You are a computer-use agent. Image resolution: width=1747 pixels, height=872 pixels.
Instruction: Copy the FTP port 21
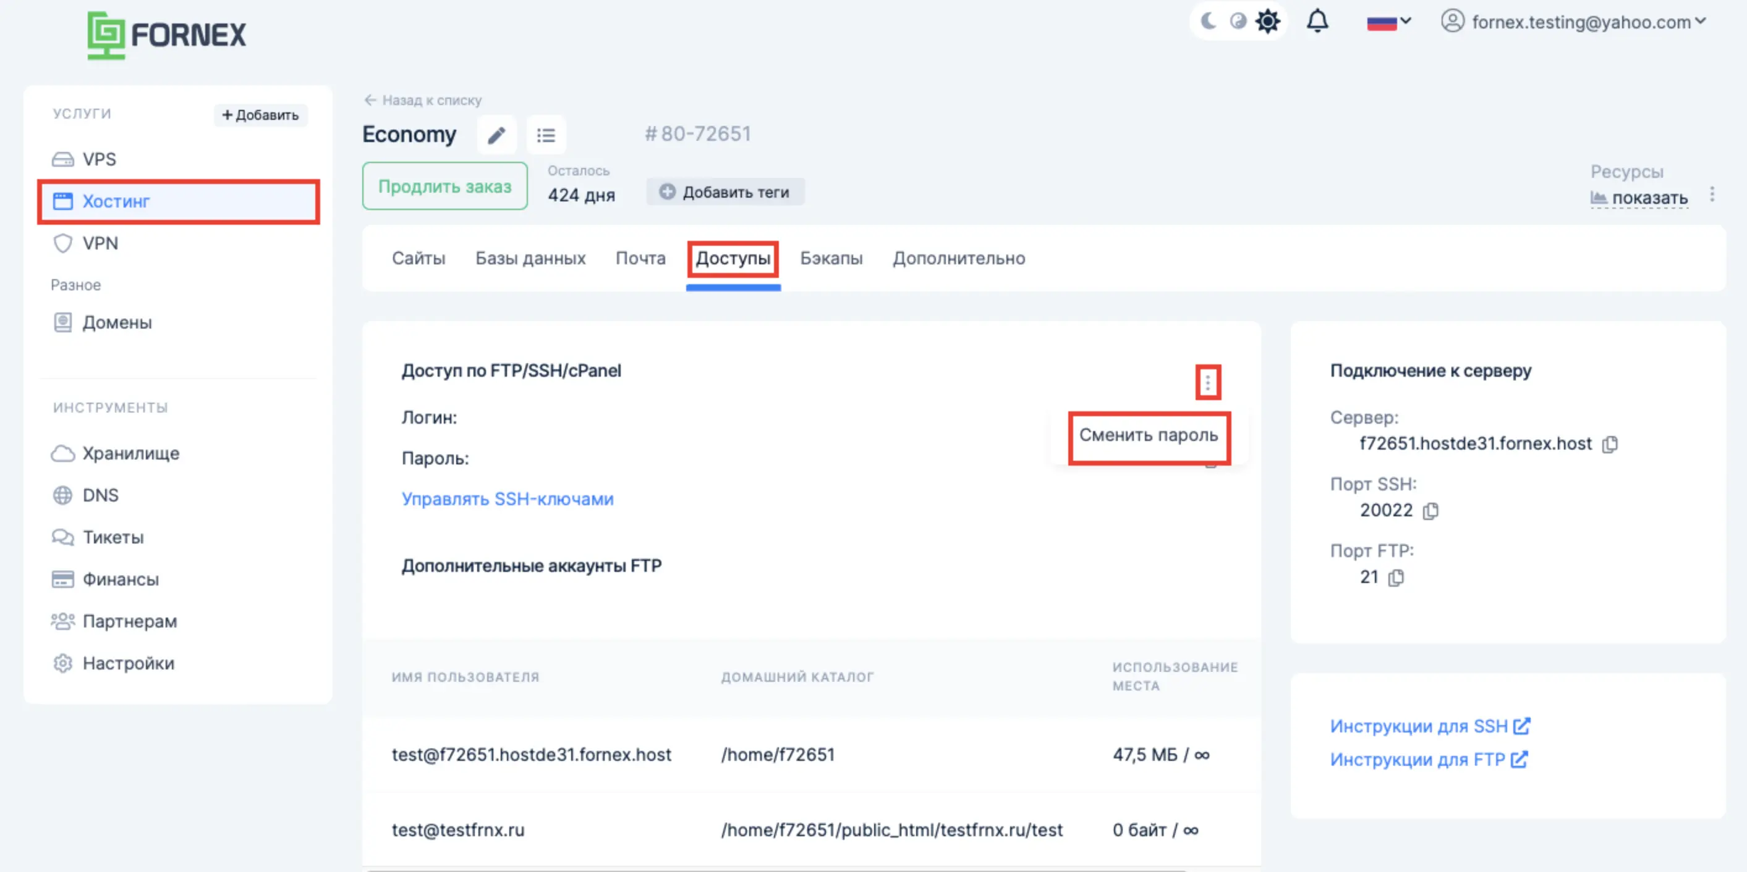pyautogui.click(x=1396, y=577)
